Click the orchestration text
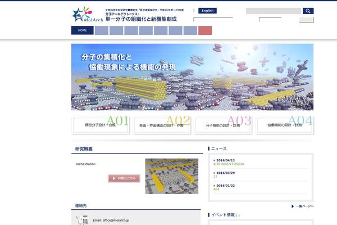This screenshot has height=225, width=337. click(86, 164)
